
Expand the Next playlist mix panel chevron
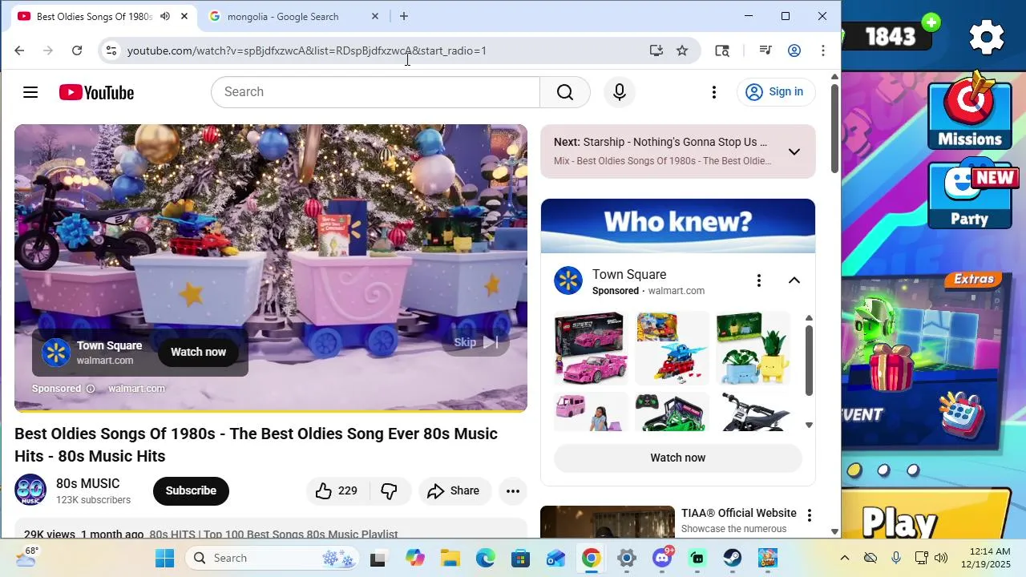coord(794,151)
